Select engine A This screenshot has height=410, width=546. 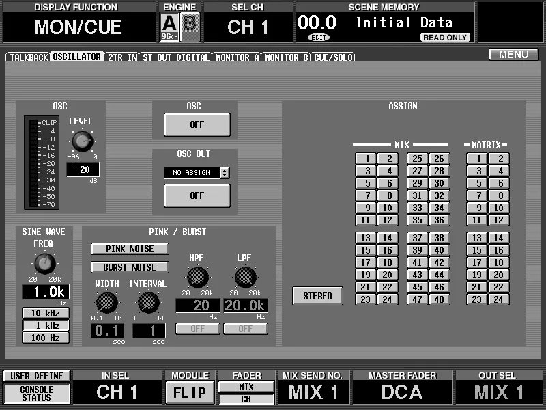tap(169, 27)
